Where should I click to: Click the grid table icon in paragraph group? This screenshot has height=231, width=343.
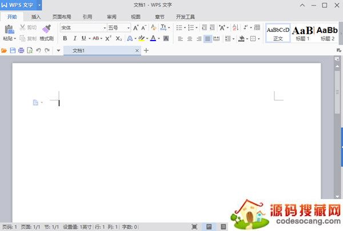257,27
